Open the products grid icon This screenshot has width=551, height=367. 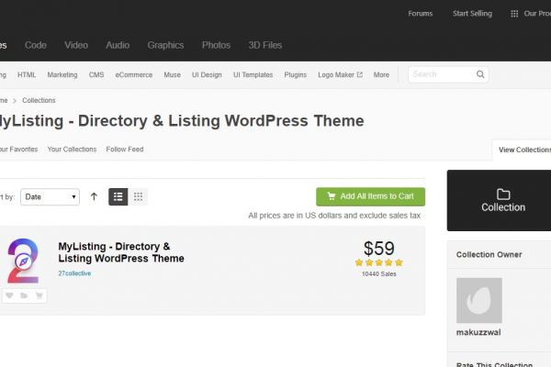(514, 14)
